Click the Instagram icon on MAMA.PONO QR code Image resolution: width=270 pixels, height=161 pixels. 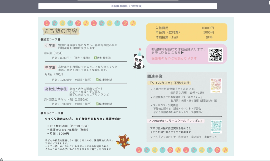click(216, 125)
